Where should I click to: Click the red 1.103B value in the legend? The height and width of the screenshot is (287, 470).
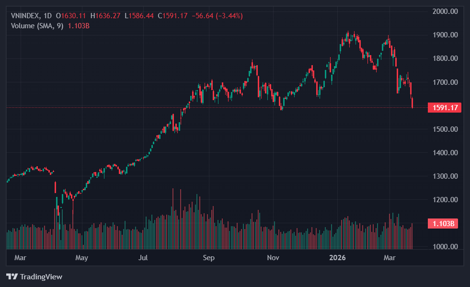[x=79, y=26]
